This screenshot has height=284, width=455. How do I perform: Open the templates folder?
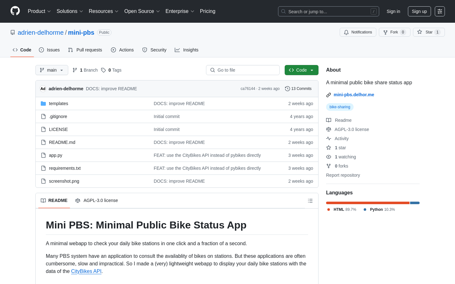point(58,104)
